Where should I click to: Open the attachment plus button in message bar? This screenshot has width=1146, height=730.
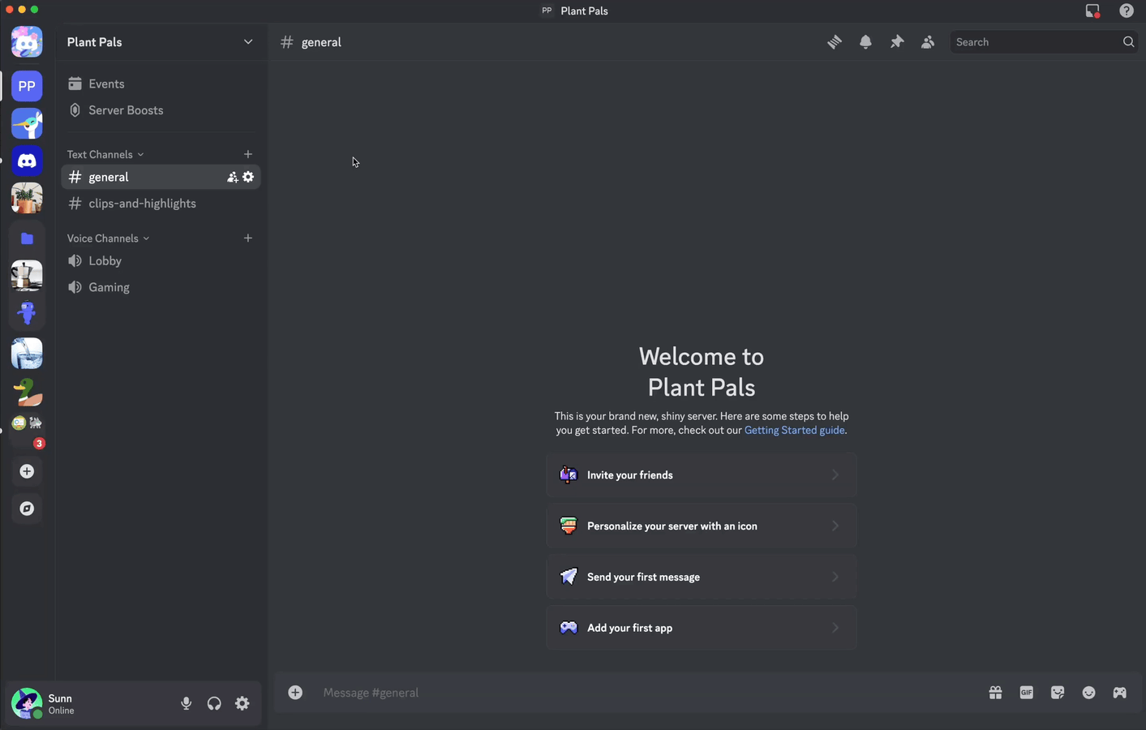(295, 693)
